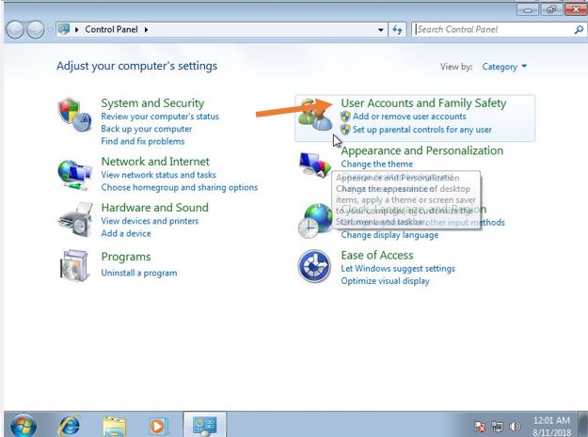This screenshot has height=437, width=588.
Task: Click View network status and tasks
Action: click(x=158, y=175)
